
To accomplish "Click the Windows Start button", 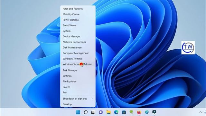I will pyautogui.click(x=78, y=112).
